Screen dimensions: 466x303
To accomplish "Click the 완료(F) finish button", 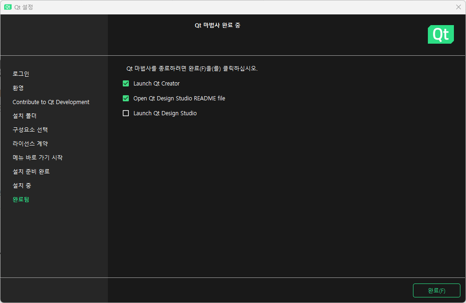I will tap(436, 290).
